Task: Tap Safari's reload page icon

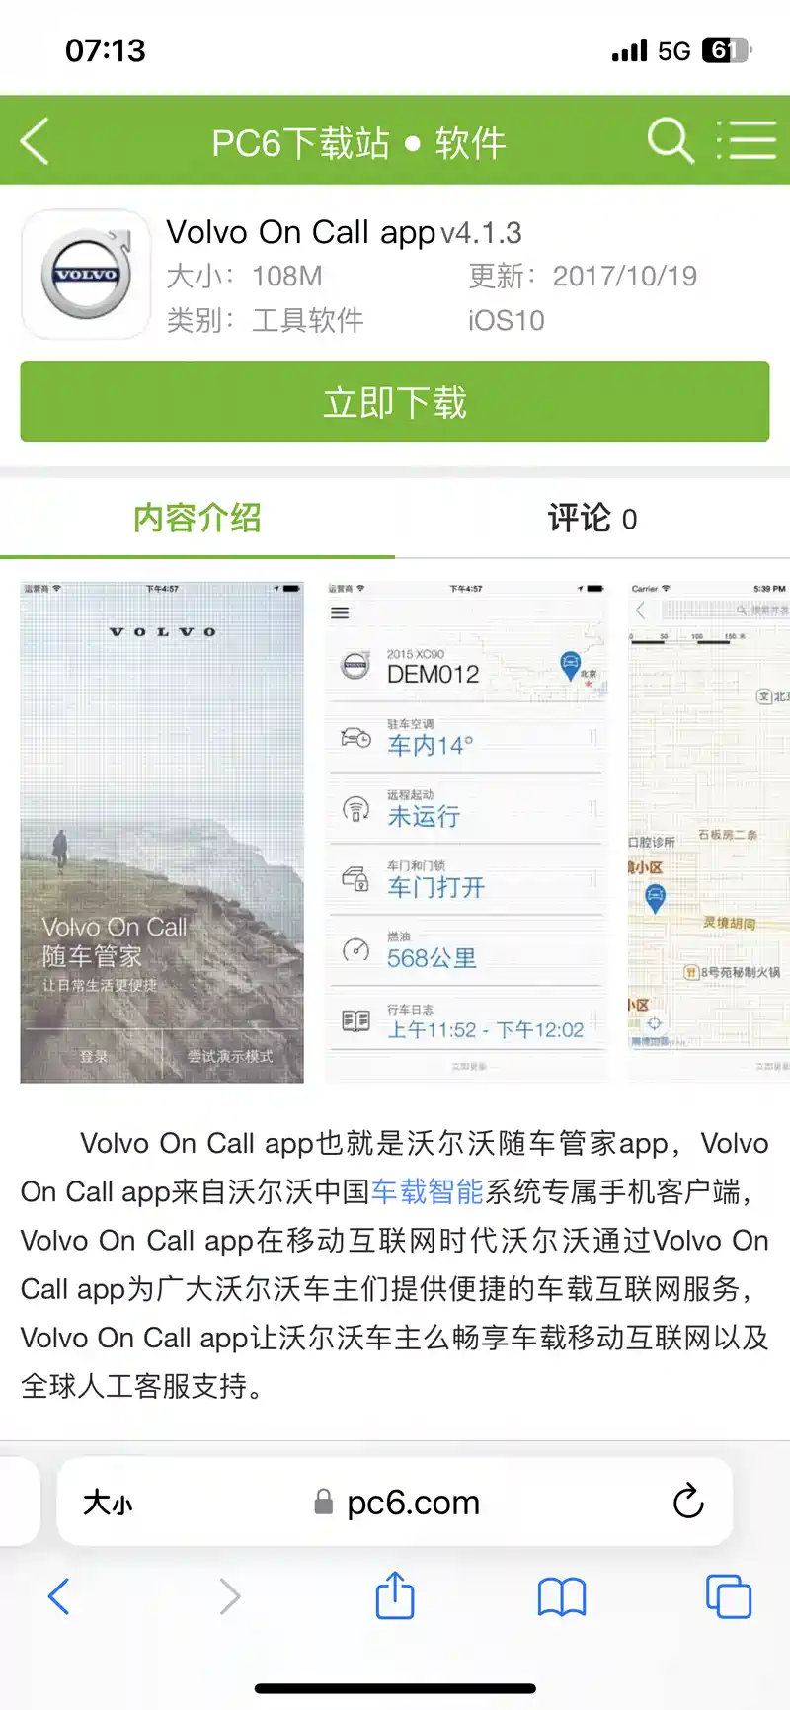Action: point(687,1502)
